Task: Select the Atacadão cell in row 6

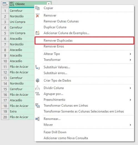Action: point(22,39)
